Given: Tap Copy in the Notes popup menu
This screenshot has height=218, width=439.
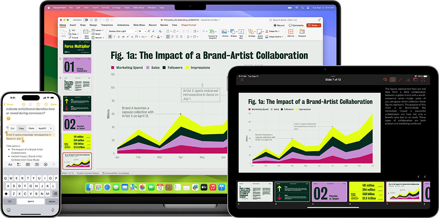Looking at the screenshot, I should pos(21,128).
